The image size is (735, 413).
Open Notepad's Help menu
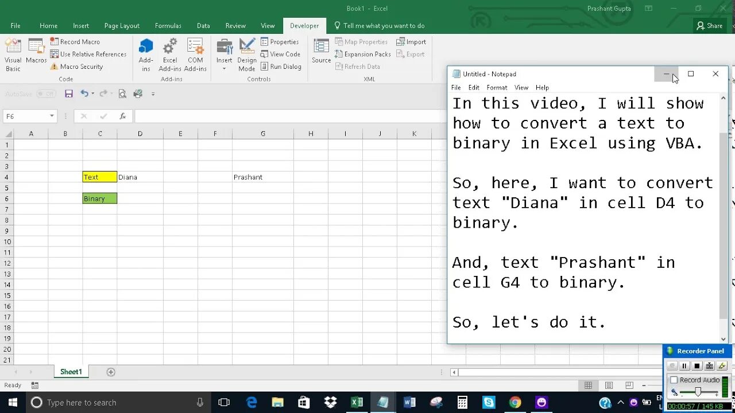pyautogui.click(x=542, y=88)
